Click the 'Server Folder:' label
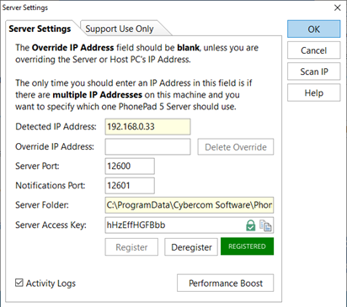 pyautogui.click(x=42, y=205)
